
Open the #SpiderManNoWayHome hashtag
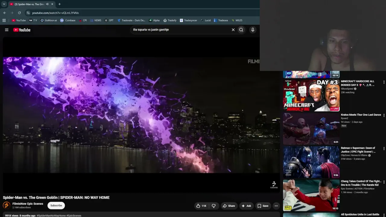(51, 215)
